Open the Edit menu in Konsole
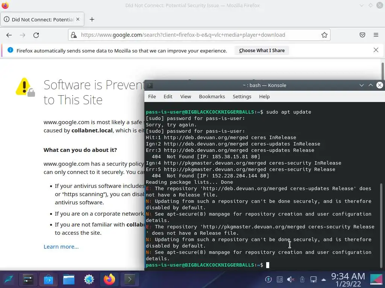This screenshot has height=288, width=385. click(x=168, y=96)
